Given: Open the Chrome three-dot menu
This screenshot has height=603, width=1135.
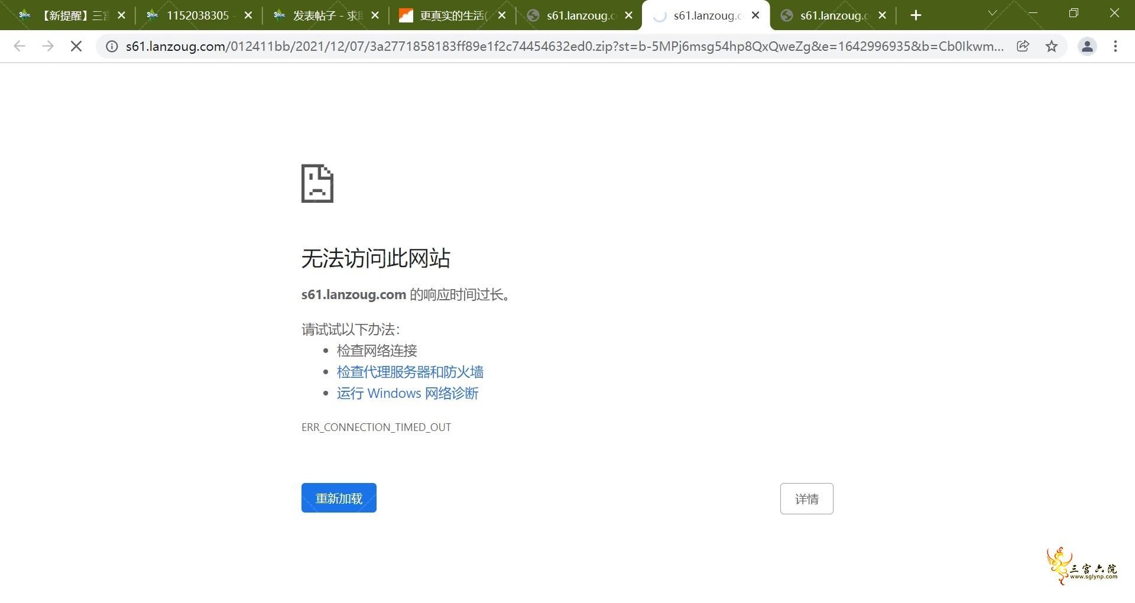Looking at the screenshot, I should pyautogui.click(x=1115, y=46).
